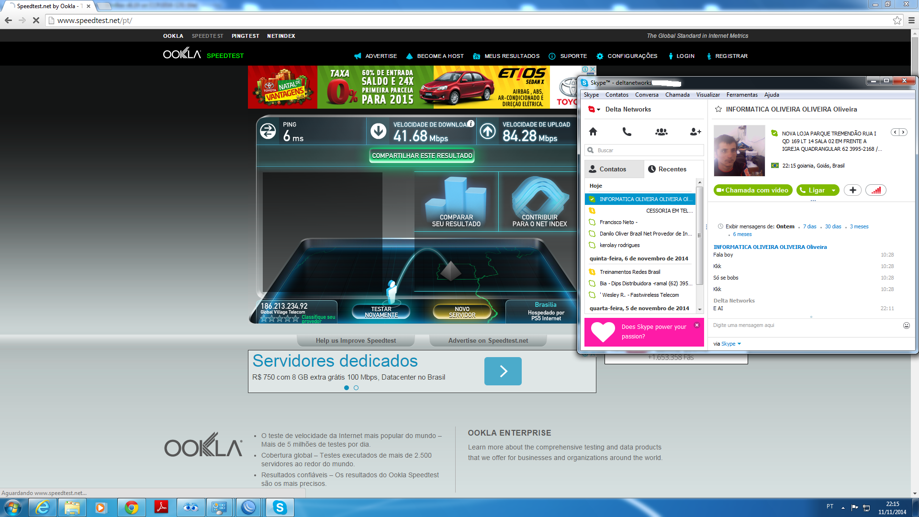Bookmark page with star icon
Screen dimensions: 919x517
(897, 20)
